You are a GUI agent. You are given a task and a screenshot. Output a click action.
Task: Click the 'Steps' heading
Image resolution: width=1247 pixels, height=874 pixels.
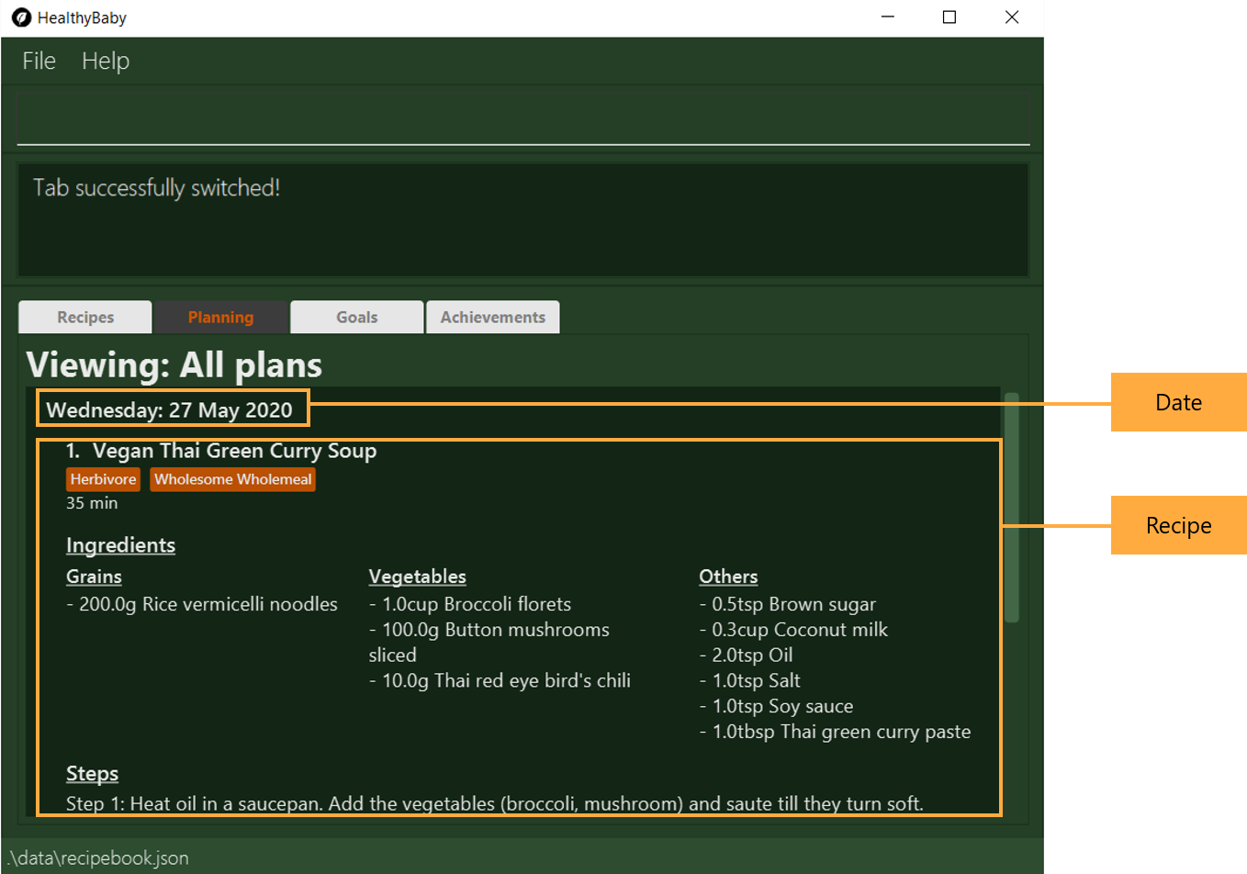click(x=92, y=774)
